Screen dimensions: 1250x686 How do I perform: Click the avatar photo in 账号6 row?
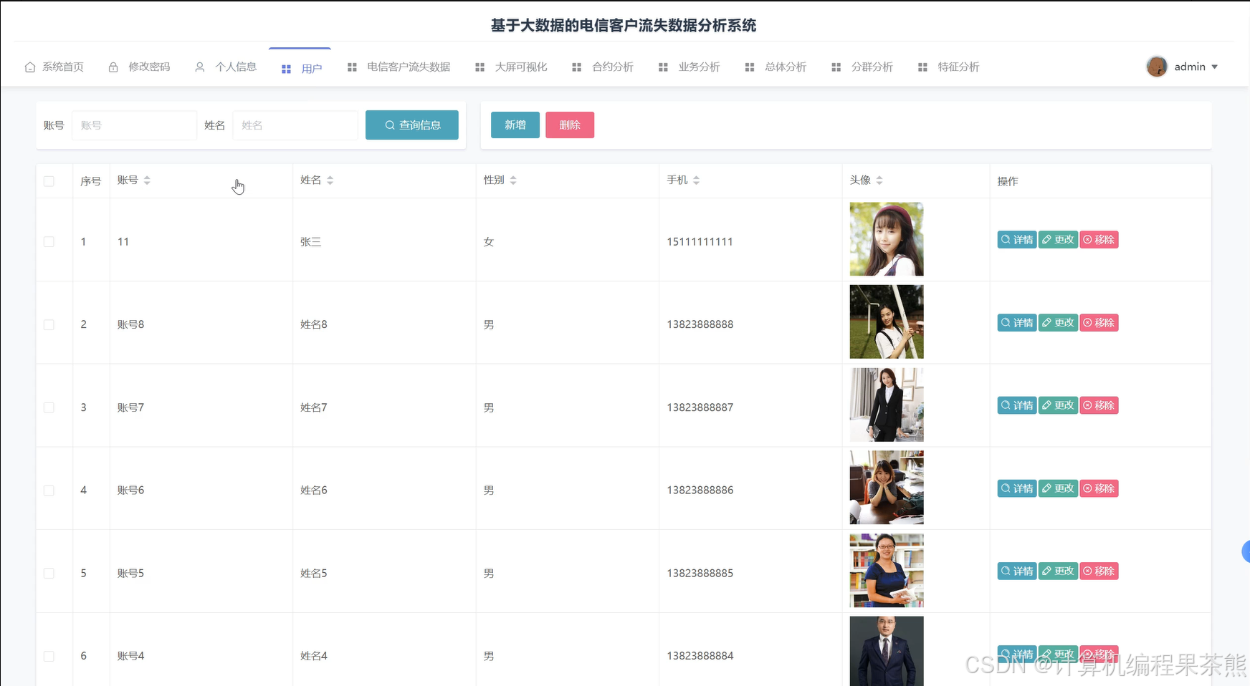[887, 488]
